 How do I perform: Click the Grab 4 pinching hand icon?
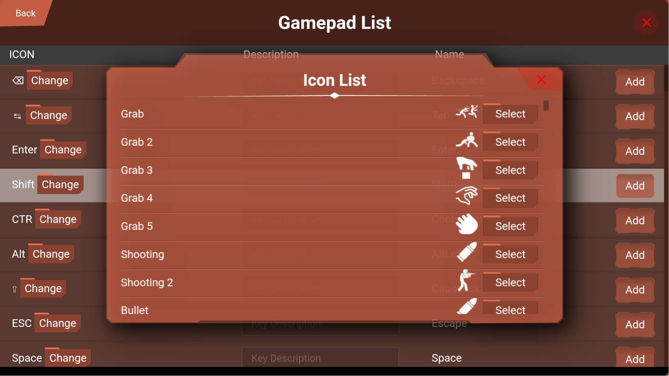(x=467, y=196)
